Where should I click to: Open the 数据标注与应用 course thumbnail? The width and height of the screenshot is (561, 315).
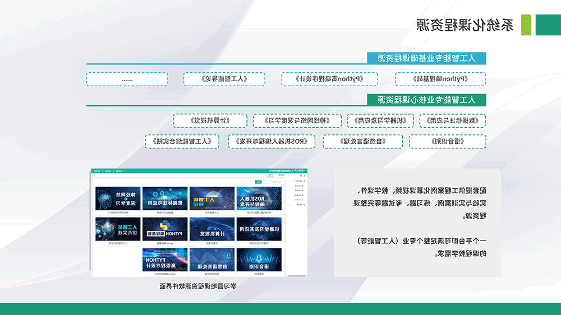tap(165, 199)
